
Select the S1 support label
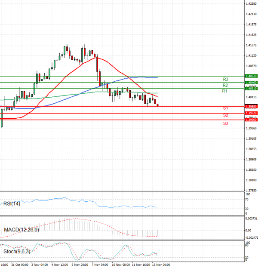pyautogui.click(x=225, y=108)
